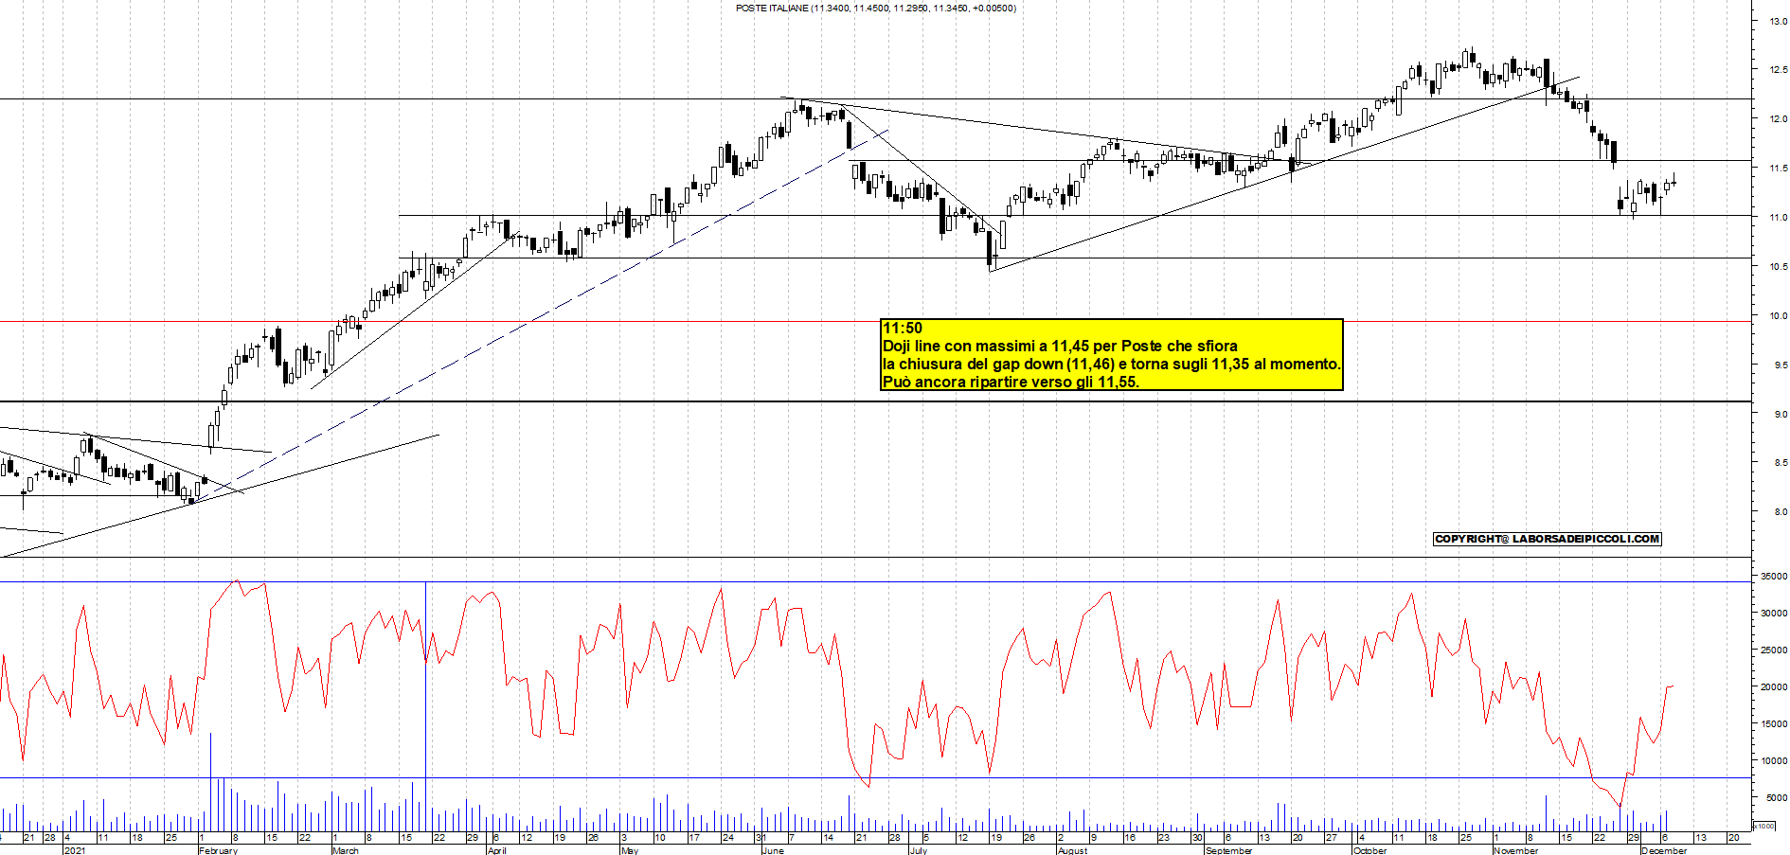Select the 11:50 timestamp in the yellow note
1790x855 pixels.
(903, 329)
